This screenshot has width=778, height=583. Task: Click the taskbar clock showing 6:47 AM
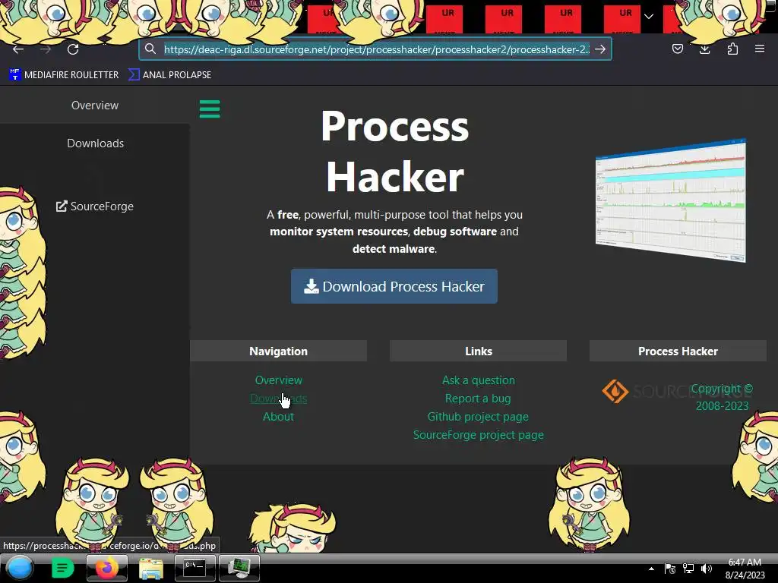coord(745,569)
